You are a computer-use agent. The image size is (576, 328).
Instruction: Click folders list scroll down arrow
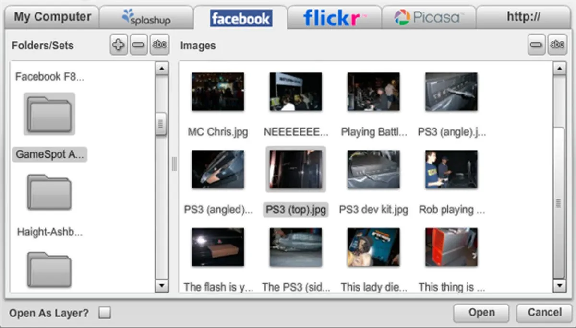click(161, 286)
